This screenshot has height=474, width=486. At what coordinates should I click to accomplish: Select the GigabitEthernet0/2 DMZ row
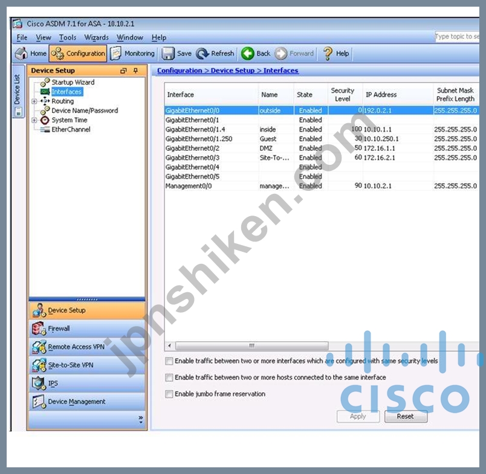click(322, 149)
